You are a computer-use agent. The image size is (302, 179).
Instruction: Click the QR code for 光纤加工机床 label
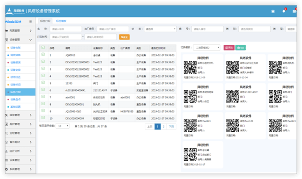click(233, 68)
